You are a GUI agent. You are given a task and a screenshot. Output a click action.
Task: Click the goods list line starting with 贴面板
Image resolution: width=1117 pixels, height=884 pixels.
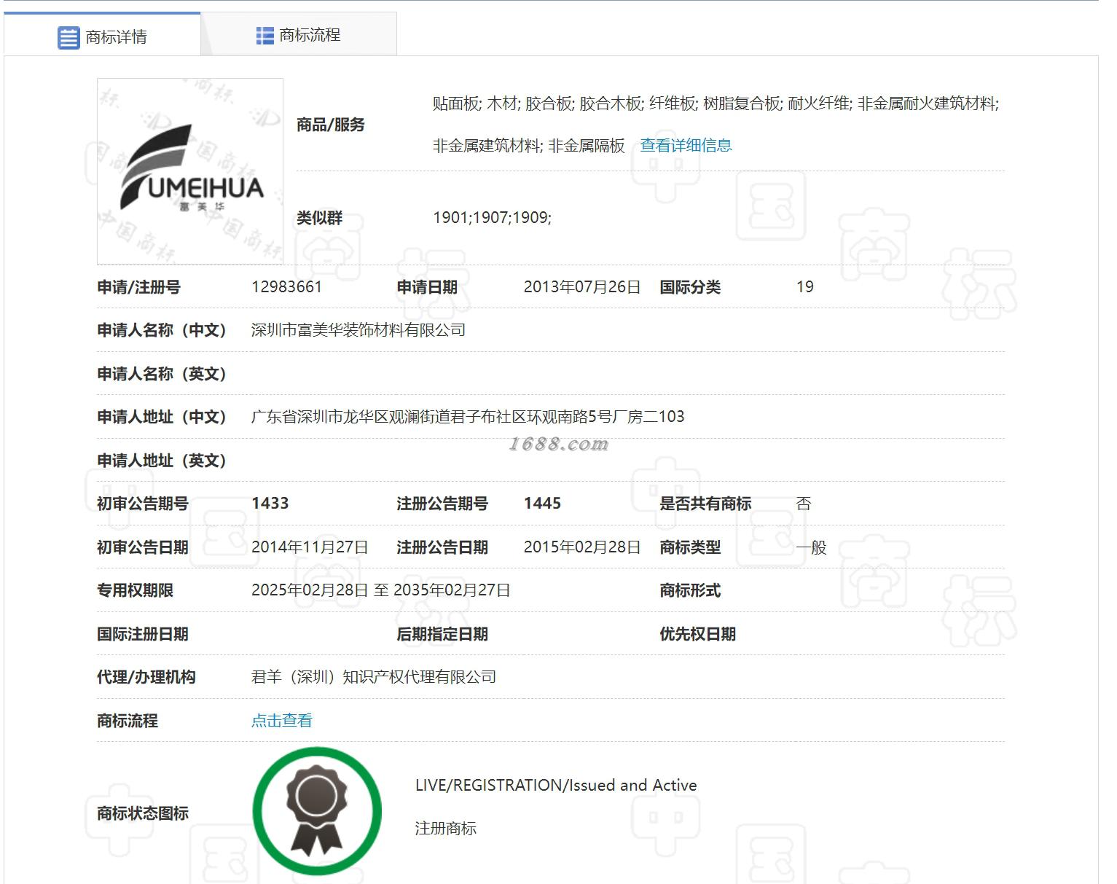pos(716,103)
